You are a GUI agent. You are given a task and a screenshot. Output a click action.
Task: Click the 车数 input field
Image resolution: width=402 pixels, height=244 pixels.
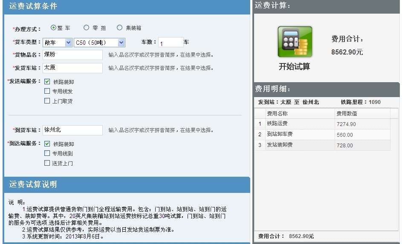171,42
